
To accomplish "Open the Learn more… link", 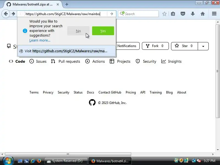I will (x=40, y=40).
